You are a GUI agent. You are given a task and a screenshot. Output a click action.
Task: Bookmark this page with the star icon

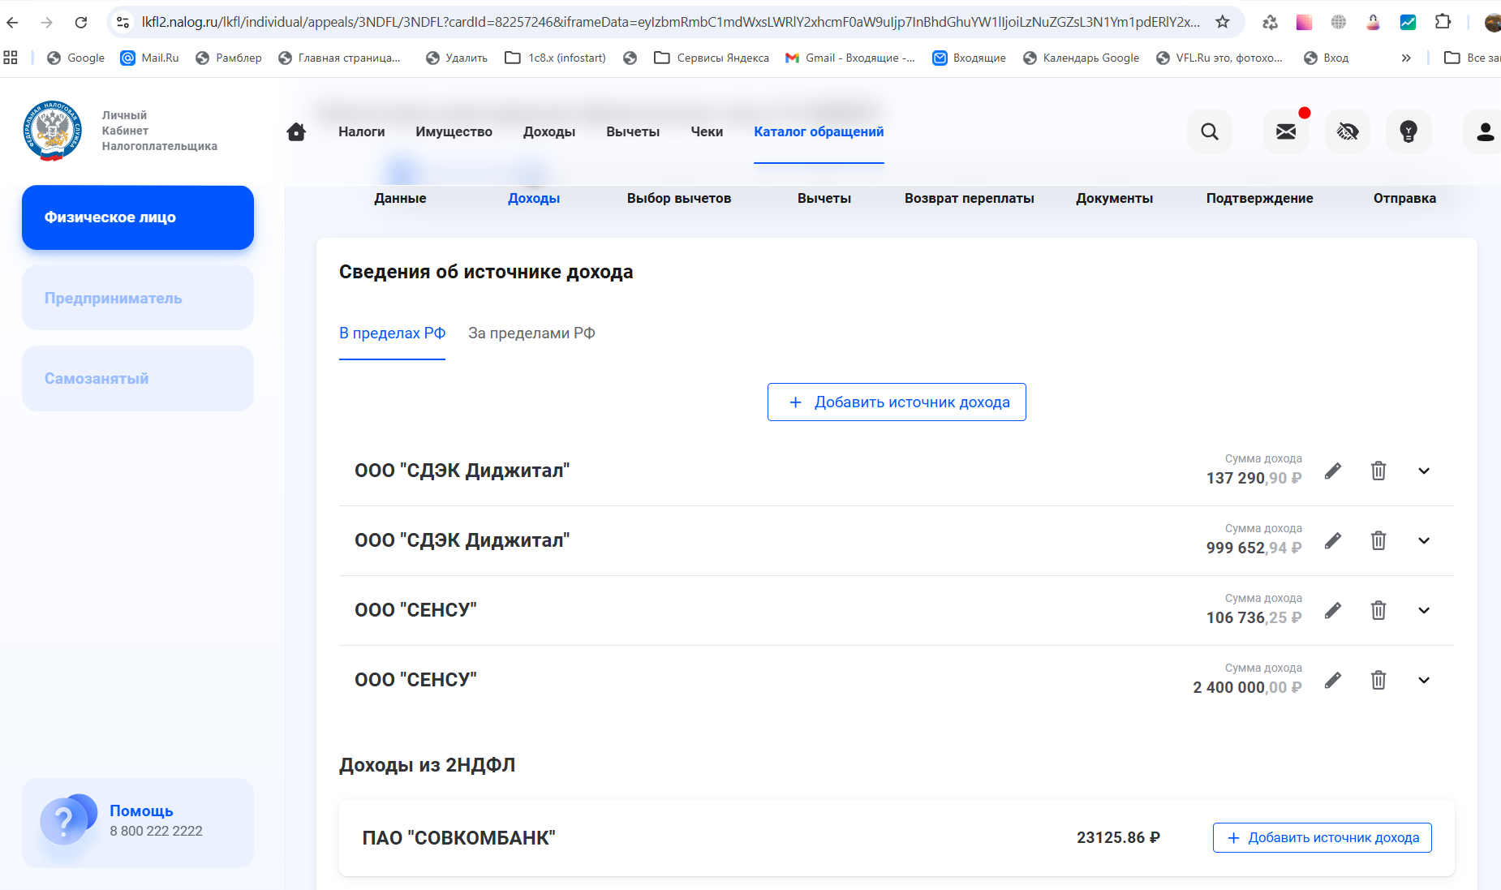point(1223,22)
